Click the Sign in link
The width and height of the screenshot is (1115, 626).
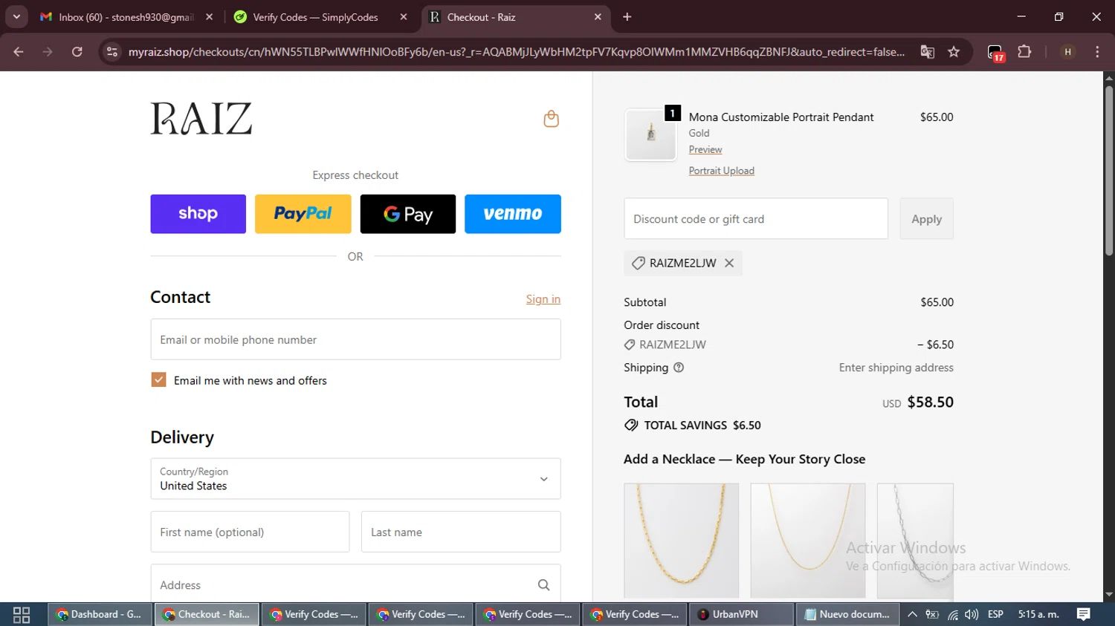pyautogui.click(x=543, y=299)
